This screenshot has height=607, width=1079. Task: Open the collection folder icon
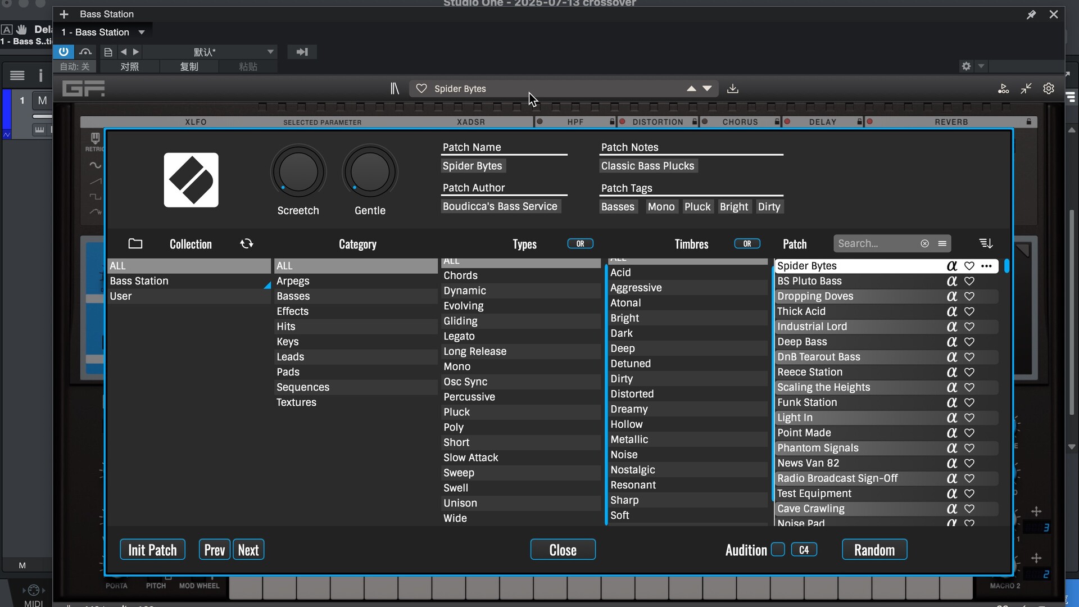tap(135, 243)
